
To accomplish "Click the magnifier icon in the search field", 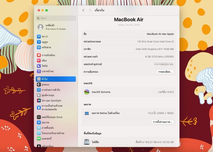I will [38, 18].
